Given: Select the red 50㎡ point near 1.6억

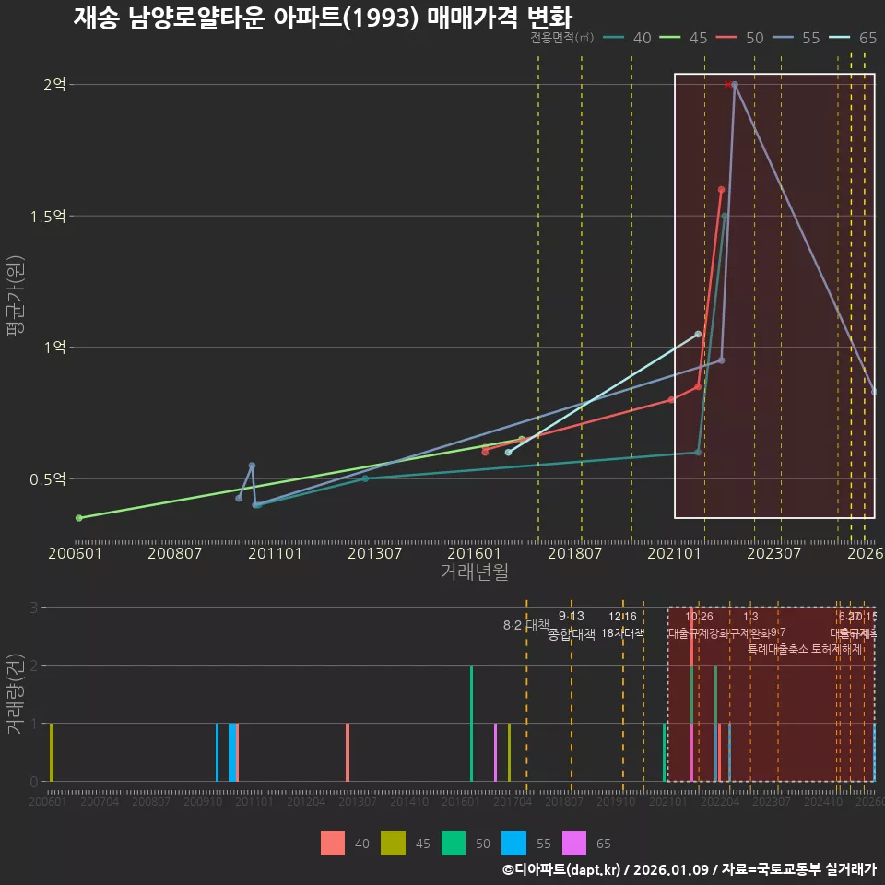Looking at the screenshot, I should [x=721, y=190].
